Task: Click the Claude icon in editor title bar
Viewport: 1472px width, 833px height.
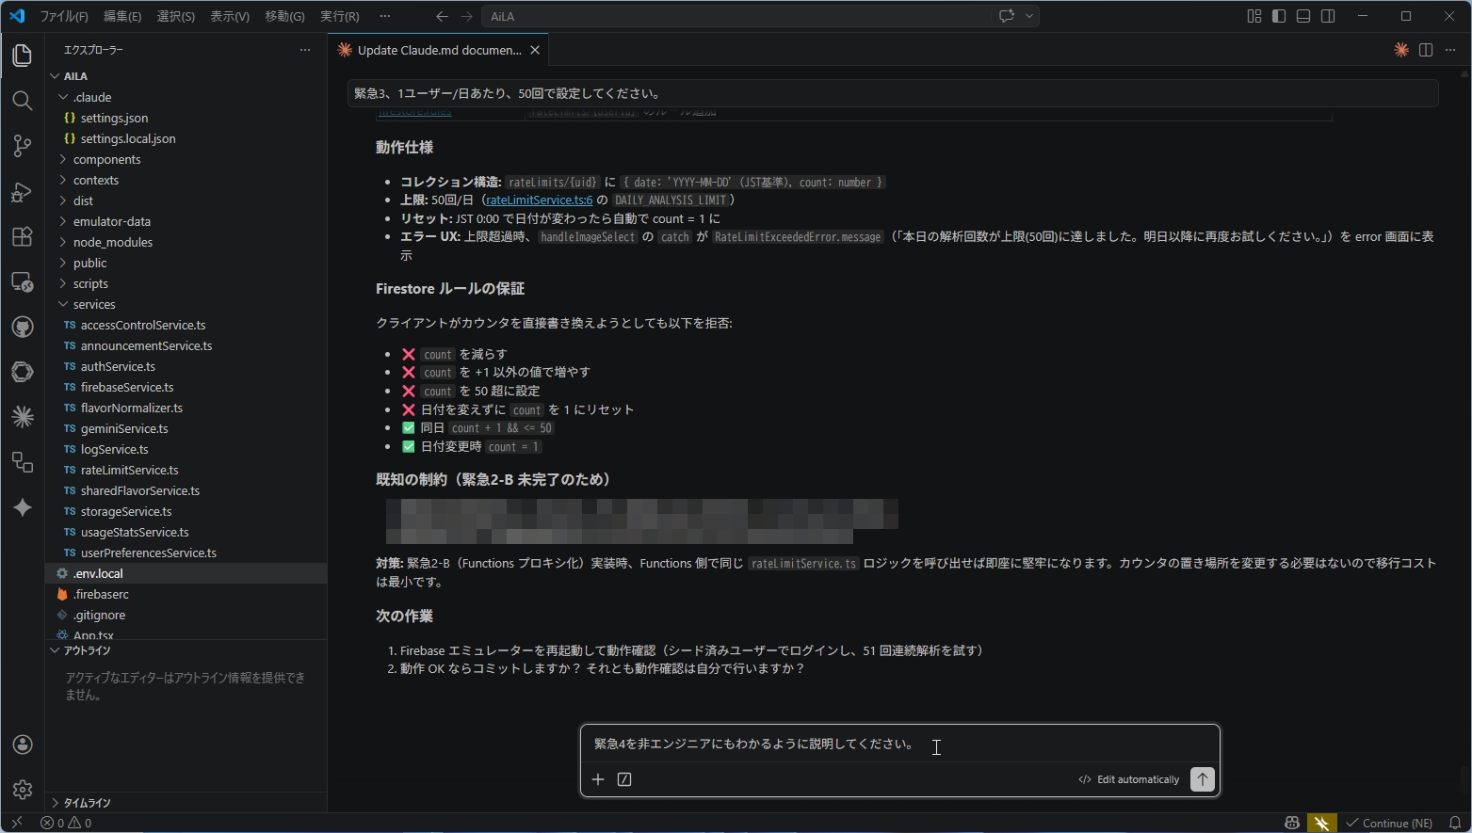Action: tap(1401, 50)
